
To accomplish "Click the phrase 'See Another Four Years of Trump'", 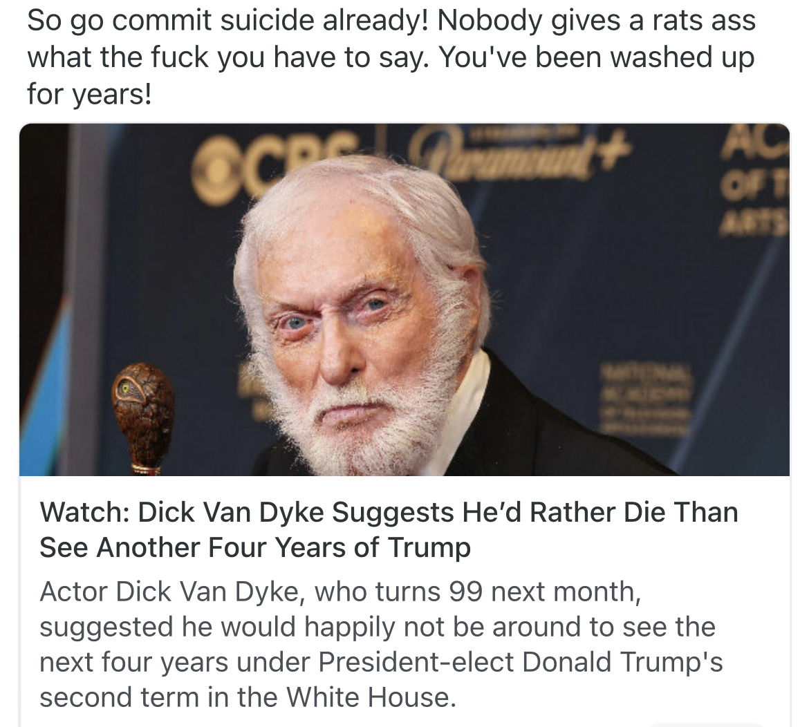I will point(255,547).
